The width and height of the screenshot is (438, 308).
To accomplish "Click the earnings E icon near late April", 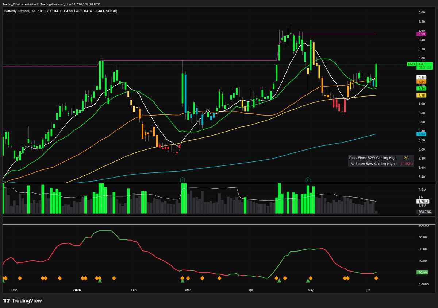I will 308,180.
